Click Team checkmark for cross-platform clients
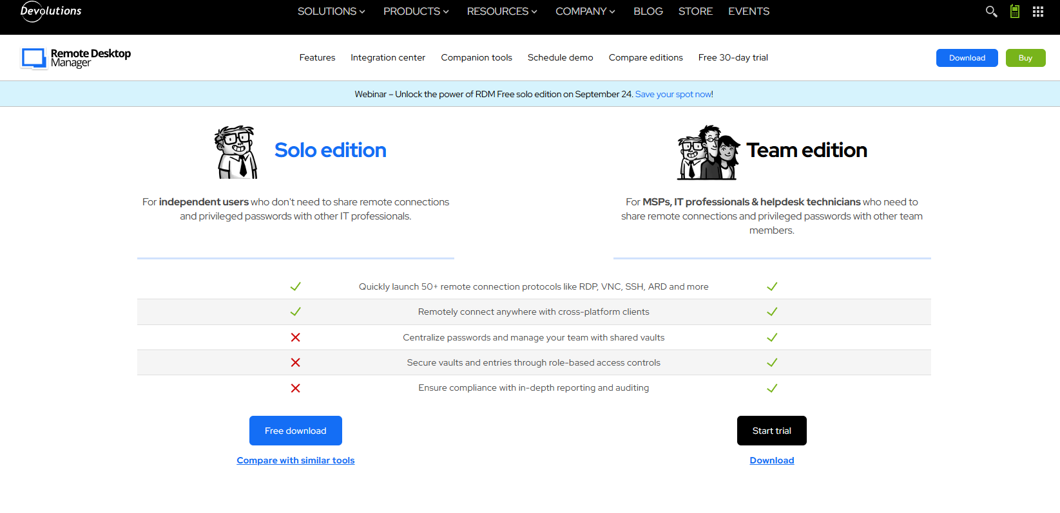This screenshot has width=1060, height=513. click(772, 312)
